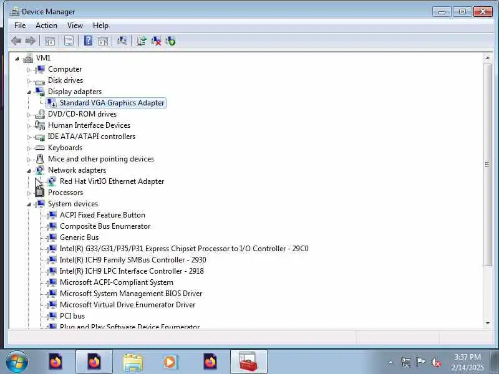The height and width of the screenshot is (374, 499).
Task: Select Red Hat VirtIO Ethernet Adapter entry
Action: [x=112, y=181]
